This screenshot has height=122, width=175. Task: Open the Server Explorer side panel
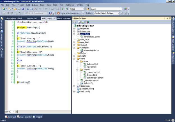click(x=2, y=38)
